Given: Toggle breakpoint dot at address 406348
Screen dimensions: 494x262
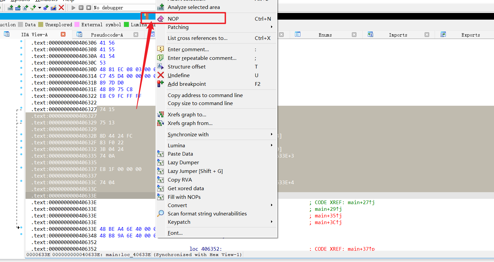Looking at the screenshot, I should (21, 234).
